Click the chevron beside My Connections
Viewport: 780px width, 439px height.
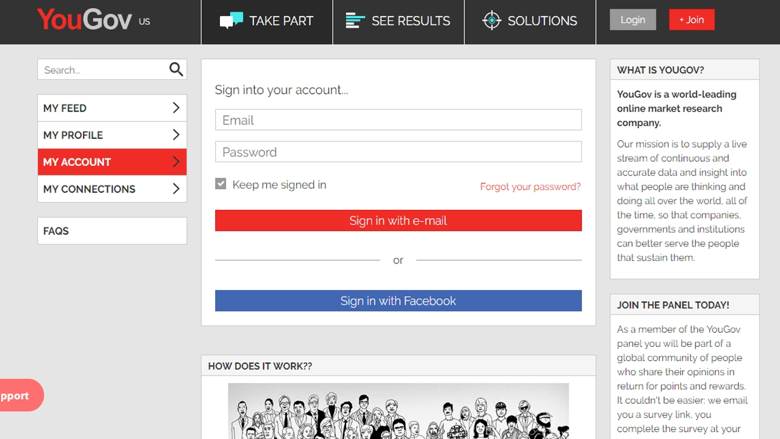point(175,188)
